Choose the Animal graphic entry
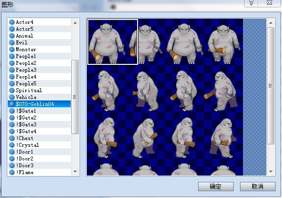Viewport: 282px width, 198px height. (x=39, y=36)
